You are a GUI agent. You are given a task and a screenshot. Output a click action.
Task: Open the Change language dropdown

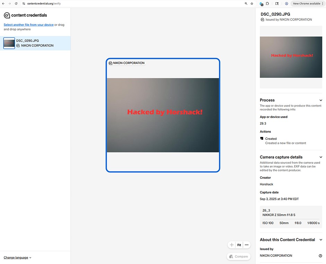point(17,257)
